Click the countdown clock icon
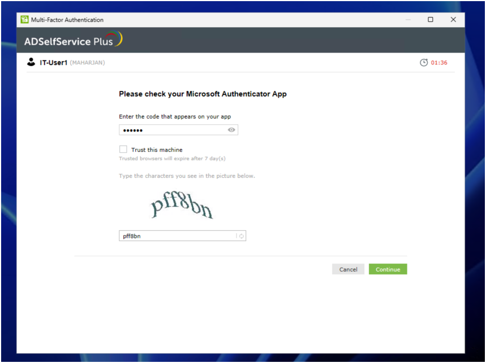 point(424,63)
